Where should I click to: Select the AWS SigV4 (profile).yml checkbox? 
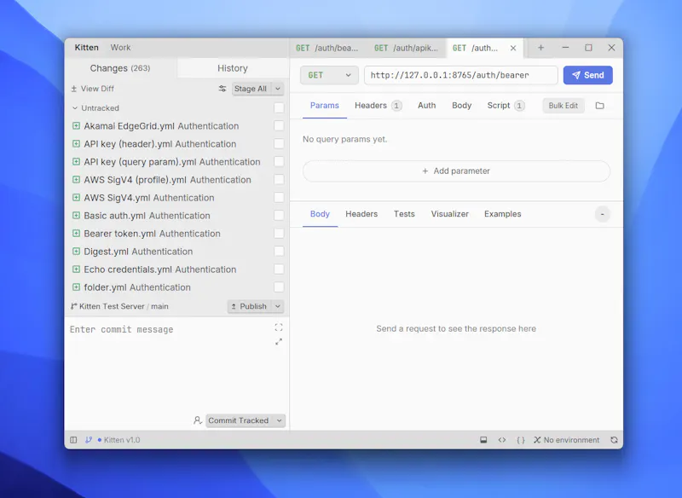click(280, 180)
